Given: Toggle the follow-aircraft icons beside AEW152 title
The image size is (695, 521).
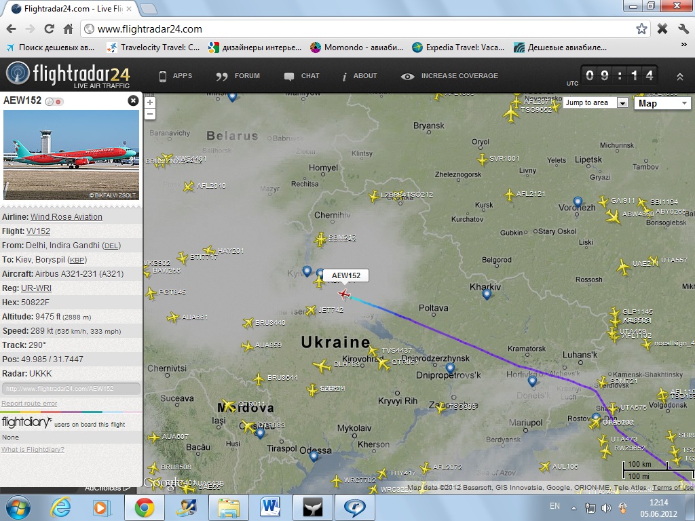Looking at the screenshot, I should coord(54,102).
